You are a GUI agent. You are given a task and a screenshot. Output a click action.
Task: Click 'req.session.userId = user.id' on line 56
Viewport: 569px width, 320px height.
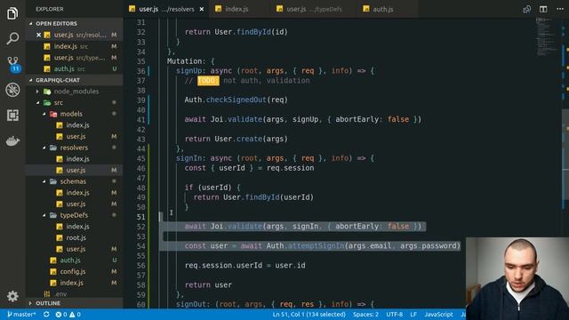click(x=245, y=265)
